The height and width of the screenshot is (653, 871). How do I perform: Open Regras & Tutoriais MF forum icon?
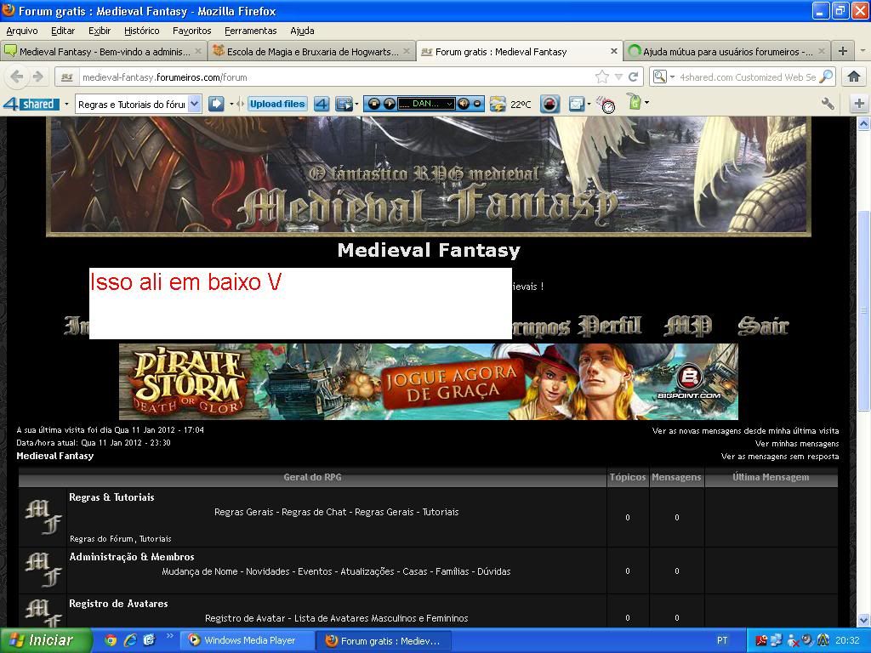pyautogui.click(x=43, y=517)
